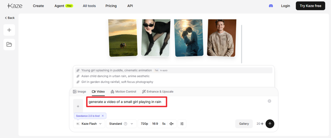331x138 pixels.
Task: Open the folder icon in sidebar
Action: coord(9,44)
